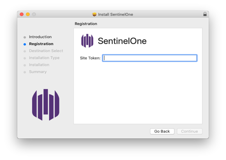Image resolution: width=226 pixels, height=160 pixels.
Task: Click the SentinelOne wordmark text
Action: click(122, 41)
